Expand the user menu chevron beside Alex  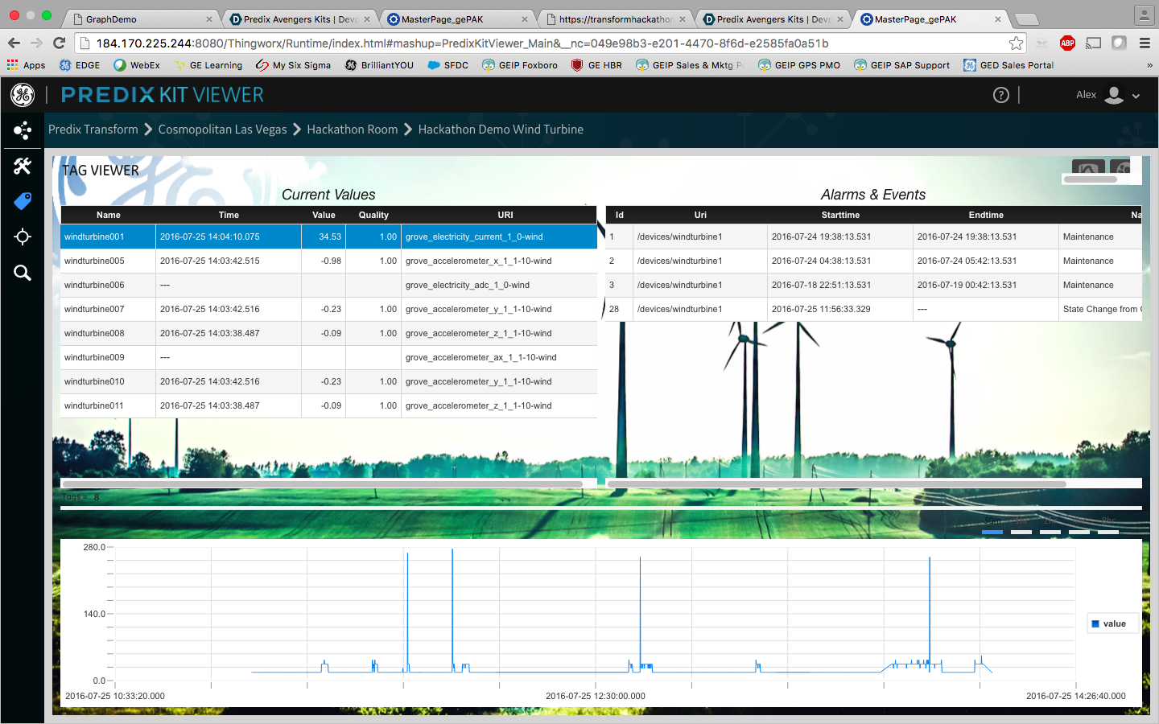[1136, 96]
